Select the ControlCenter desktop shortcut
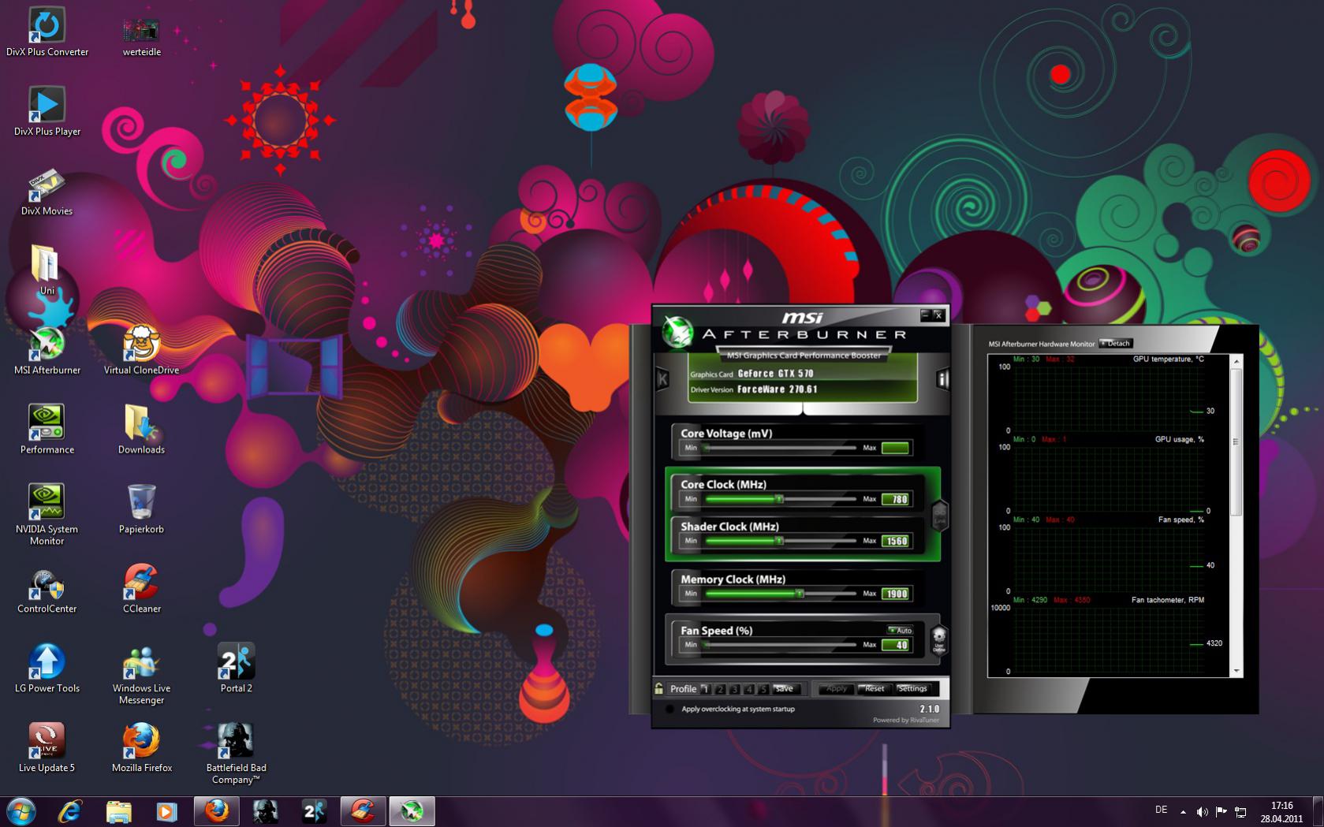Screen dimensions: 1324x827 pos(47,590)
